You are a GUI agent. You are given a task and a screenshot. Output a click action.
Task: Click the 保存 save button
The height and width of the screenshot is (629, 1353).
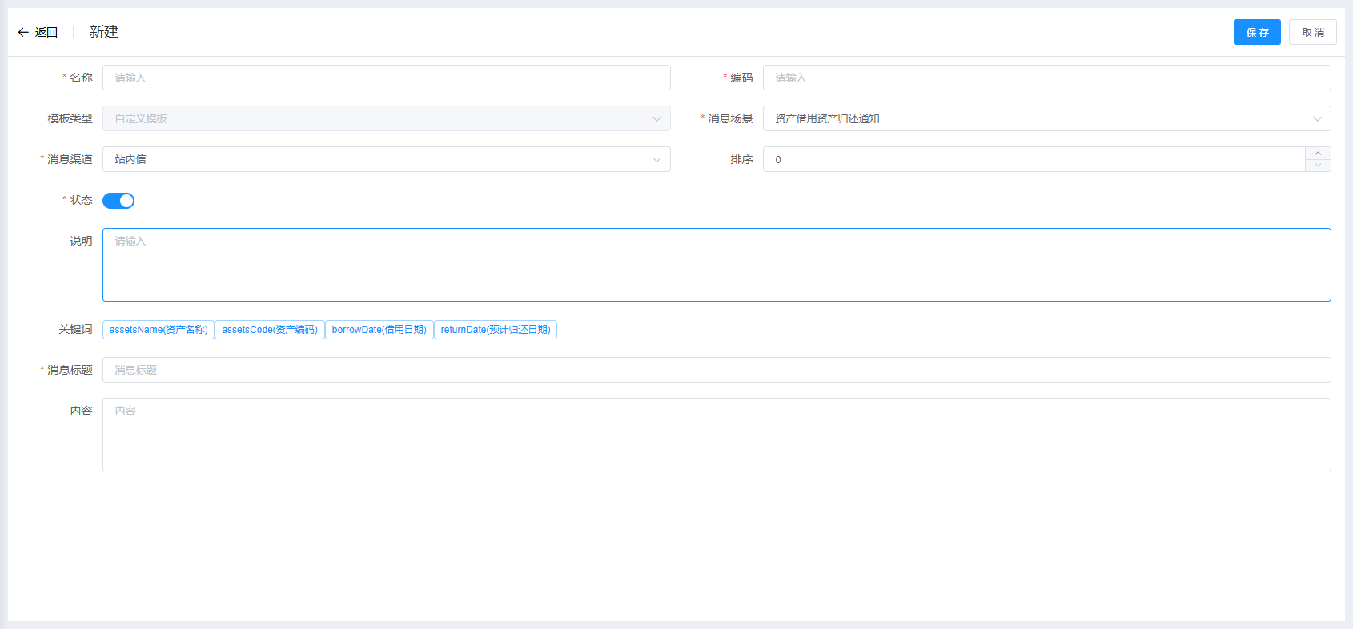(1256, 32)
